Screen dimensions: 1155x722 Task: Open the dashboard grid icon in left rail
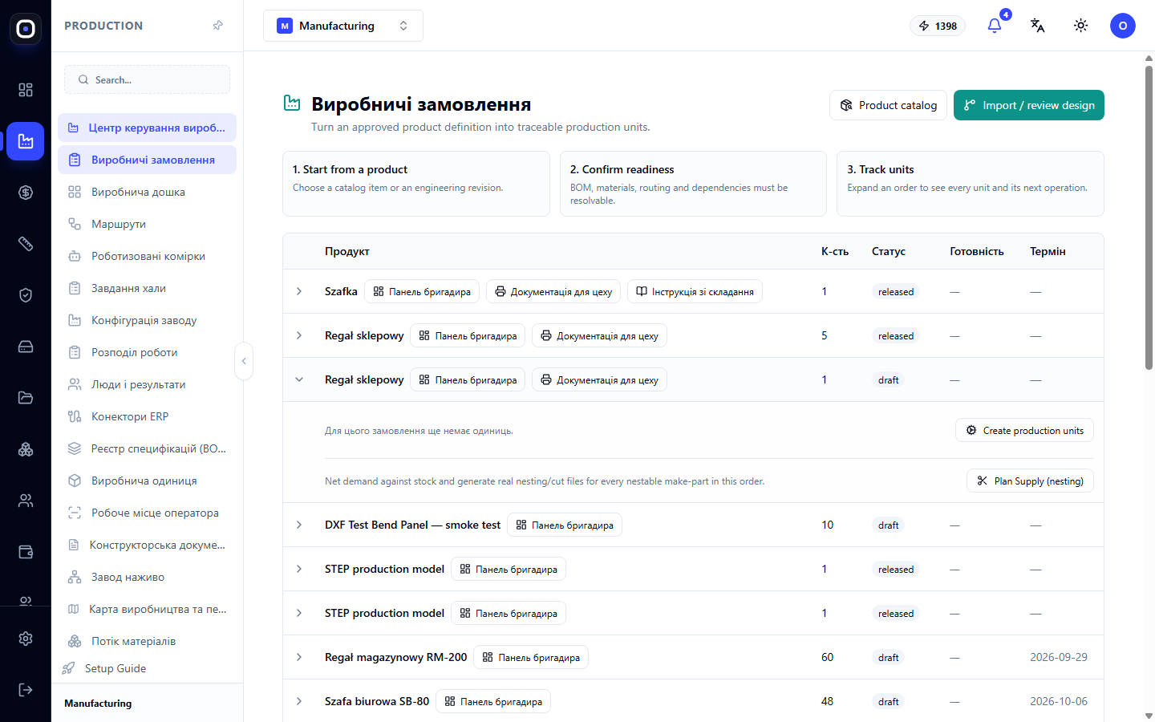click(x=26, y=90)
